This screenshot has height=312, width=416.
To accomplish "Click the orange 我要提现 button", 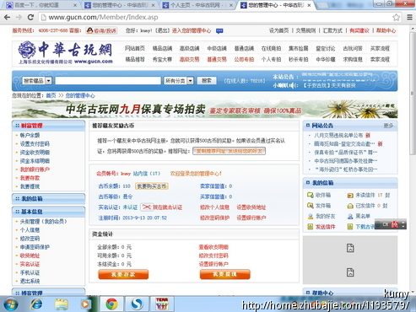I will point(224,274).
